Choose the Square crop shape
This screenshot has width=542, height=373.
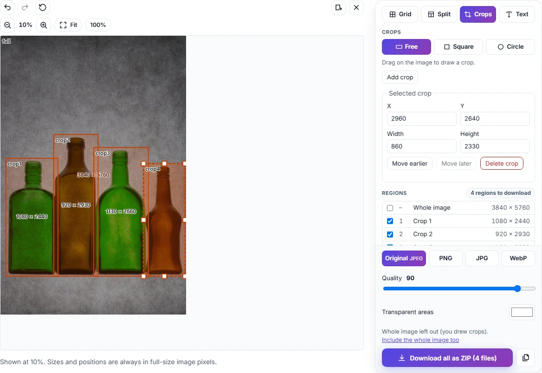pos(458,47)
